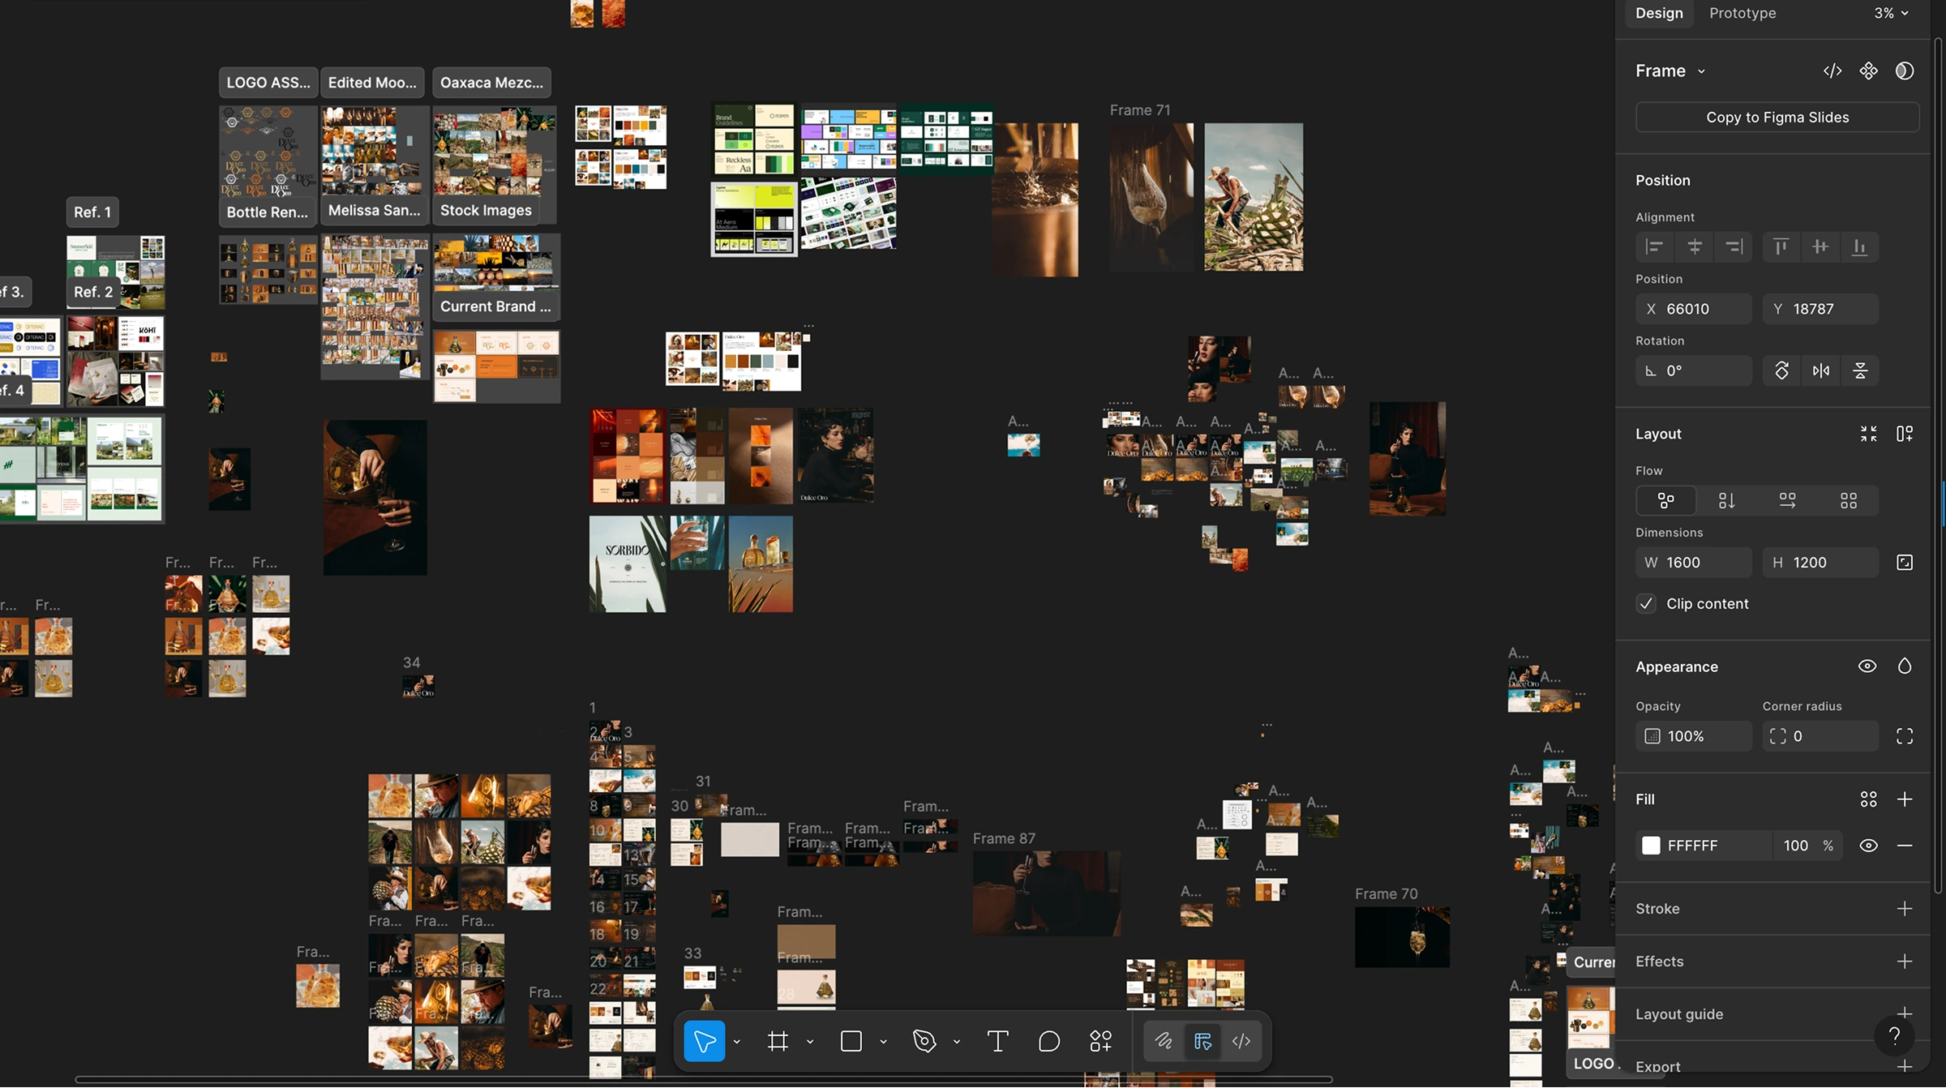This screenshot has width=1946, height=1088.
Task: Click flip horizontal icon
Action: (x=1820, y=371)
